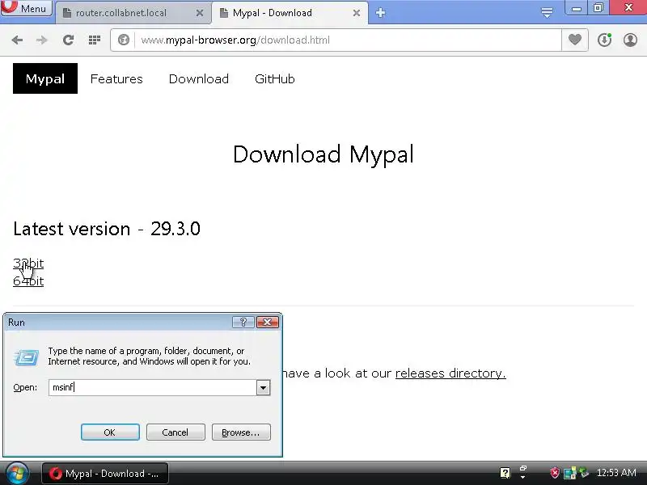Click the help tray icon in taskbar
Image resolution: width=647 pixels, height=485 pixels.
pyautogui.click(x=505, y=473)
